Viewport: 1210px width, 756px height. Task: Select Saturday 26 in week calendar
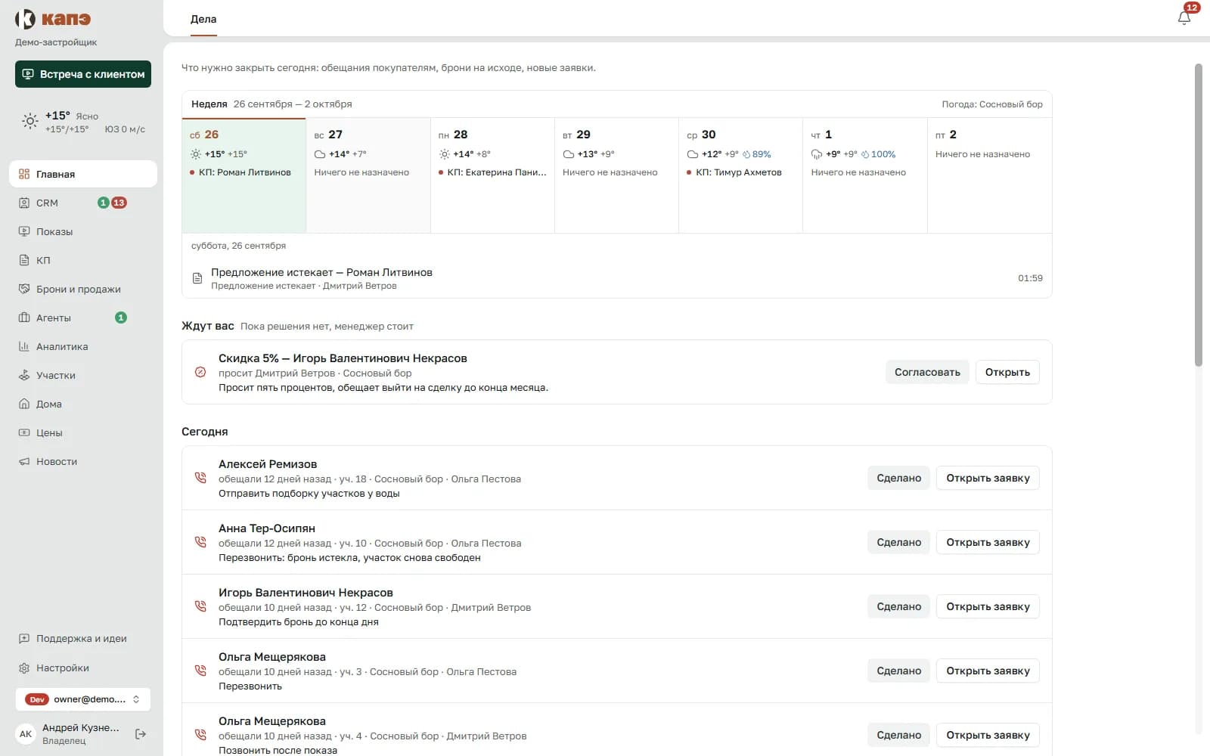coord(244,175)
